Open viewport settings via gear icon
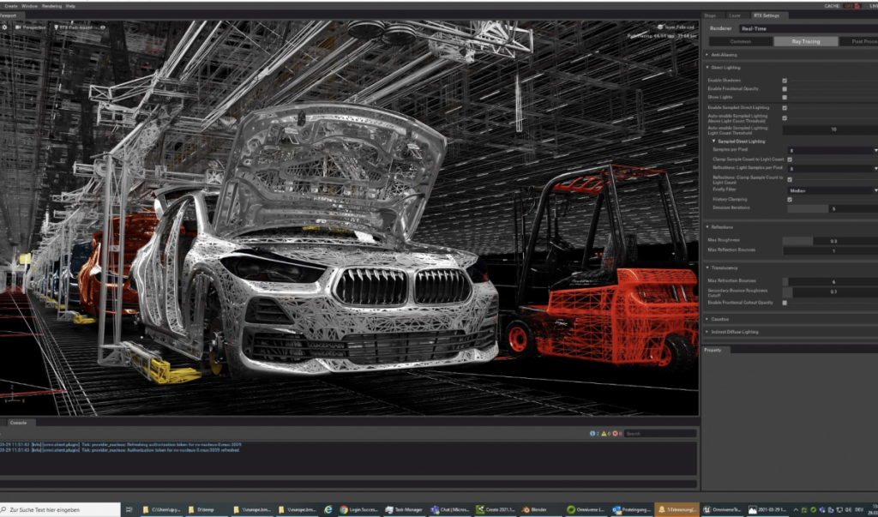 tap(5, 27)
